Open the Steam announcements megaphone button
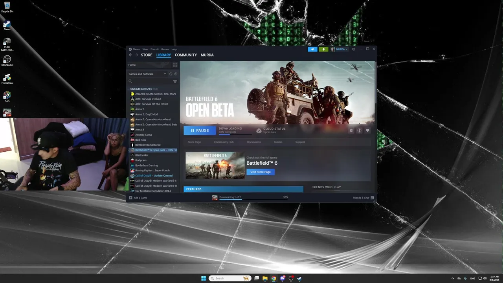The height and width of the screenshot is (283, 503). (312, 49)
